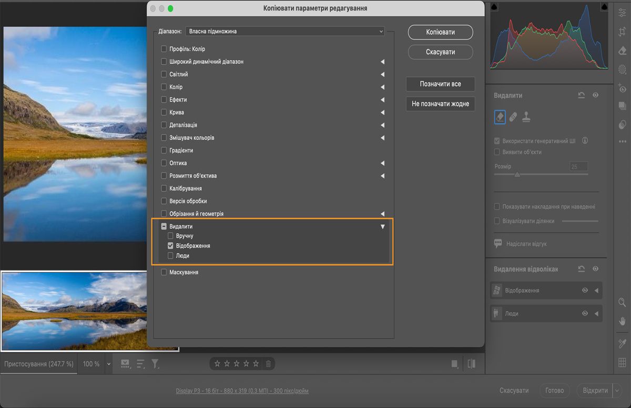Open the Snapshots stacked layers icon

click(x=622, y=106)
